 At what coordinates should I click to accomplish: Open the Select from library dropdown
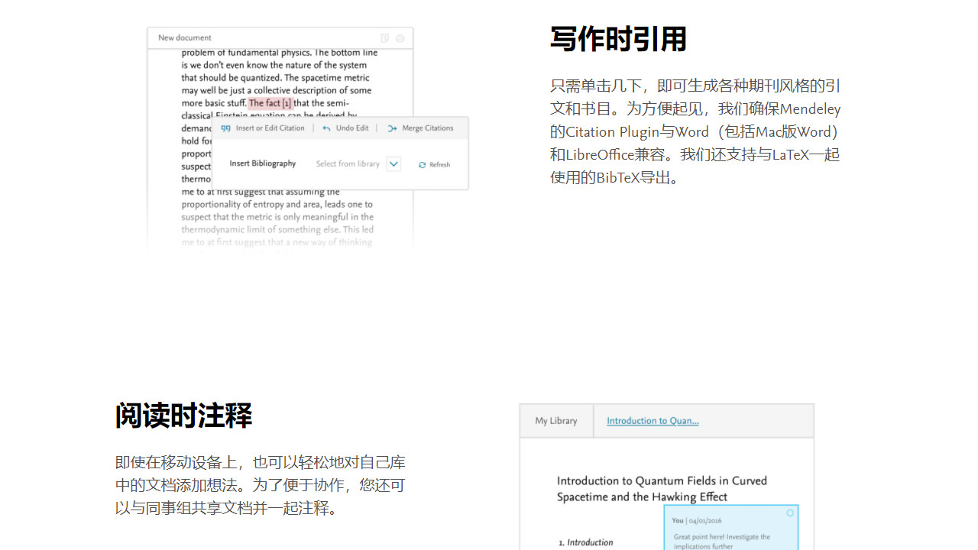pyautogui.click(x=348, y=163)
